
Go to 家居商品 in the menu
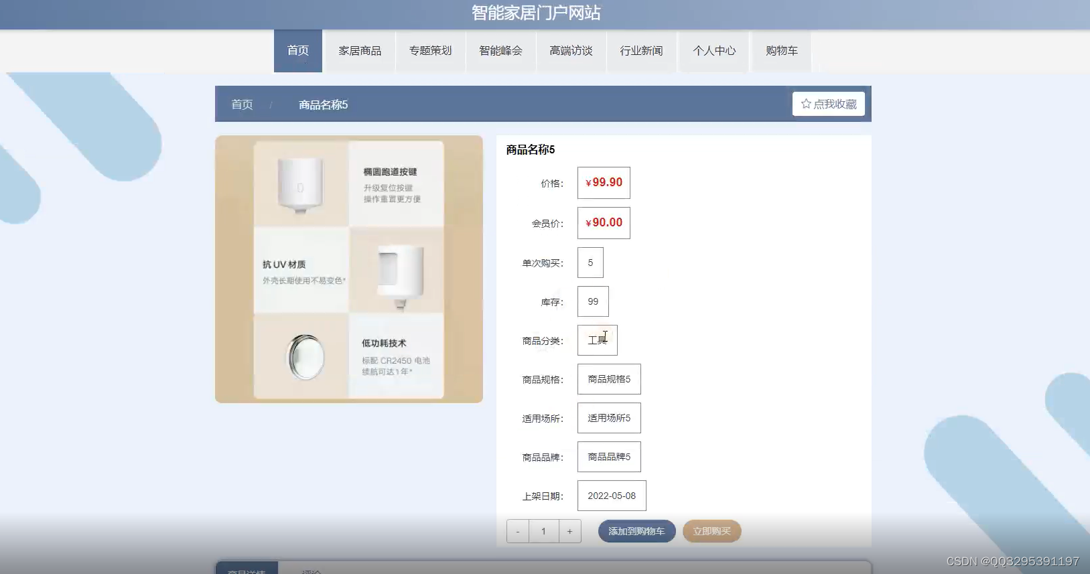click(360, 51)
